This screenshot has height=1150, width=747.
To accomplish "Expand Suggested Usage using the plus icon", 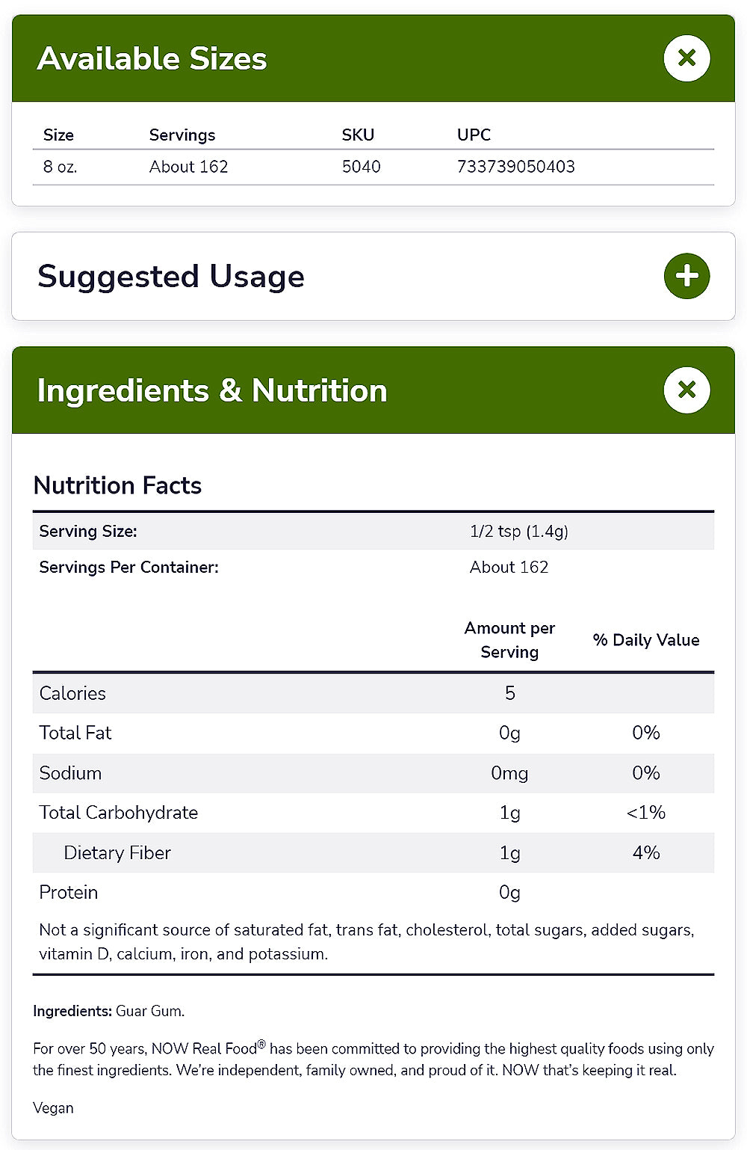I will coord(686,276).
